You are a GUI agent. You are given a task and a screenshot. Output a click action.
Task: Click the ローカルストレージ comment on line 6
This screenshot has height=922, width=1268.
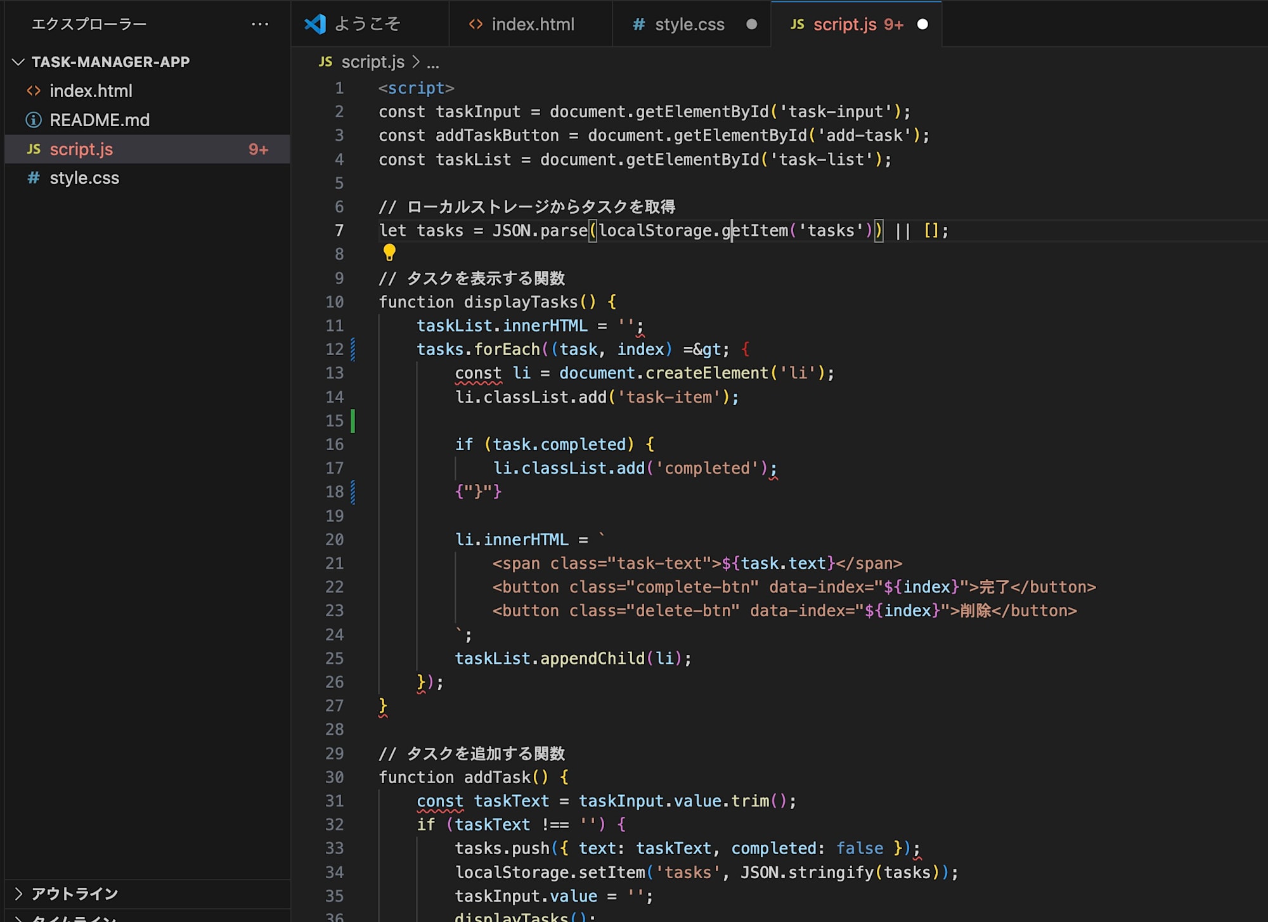pos(527,207)
